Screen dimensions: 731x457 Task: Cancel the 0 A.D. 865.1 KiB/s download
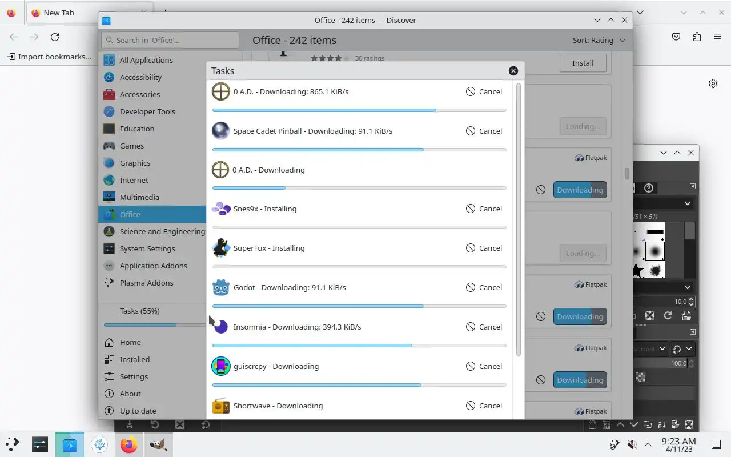484,91
